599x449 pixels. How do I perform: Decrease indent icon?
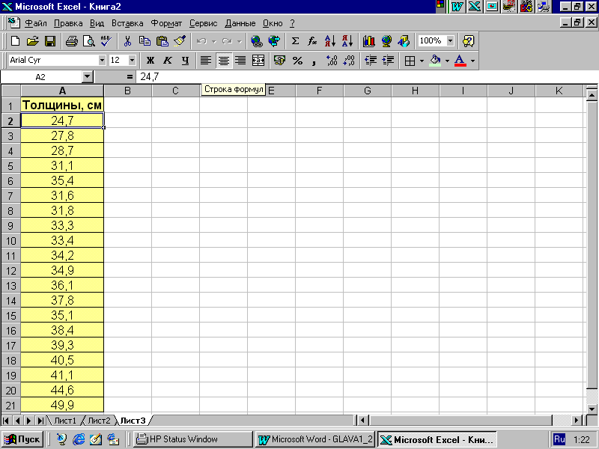click(371, 61)
